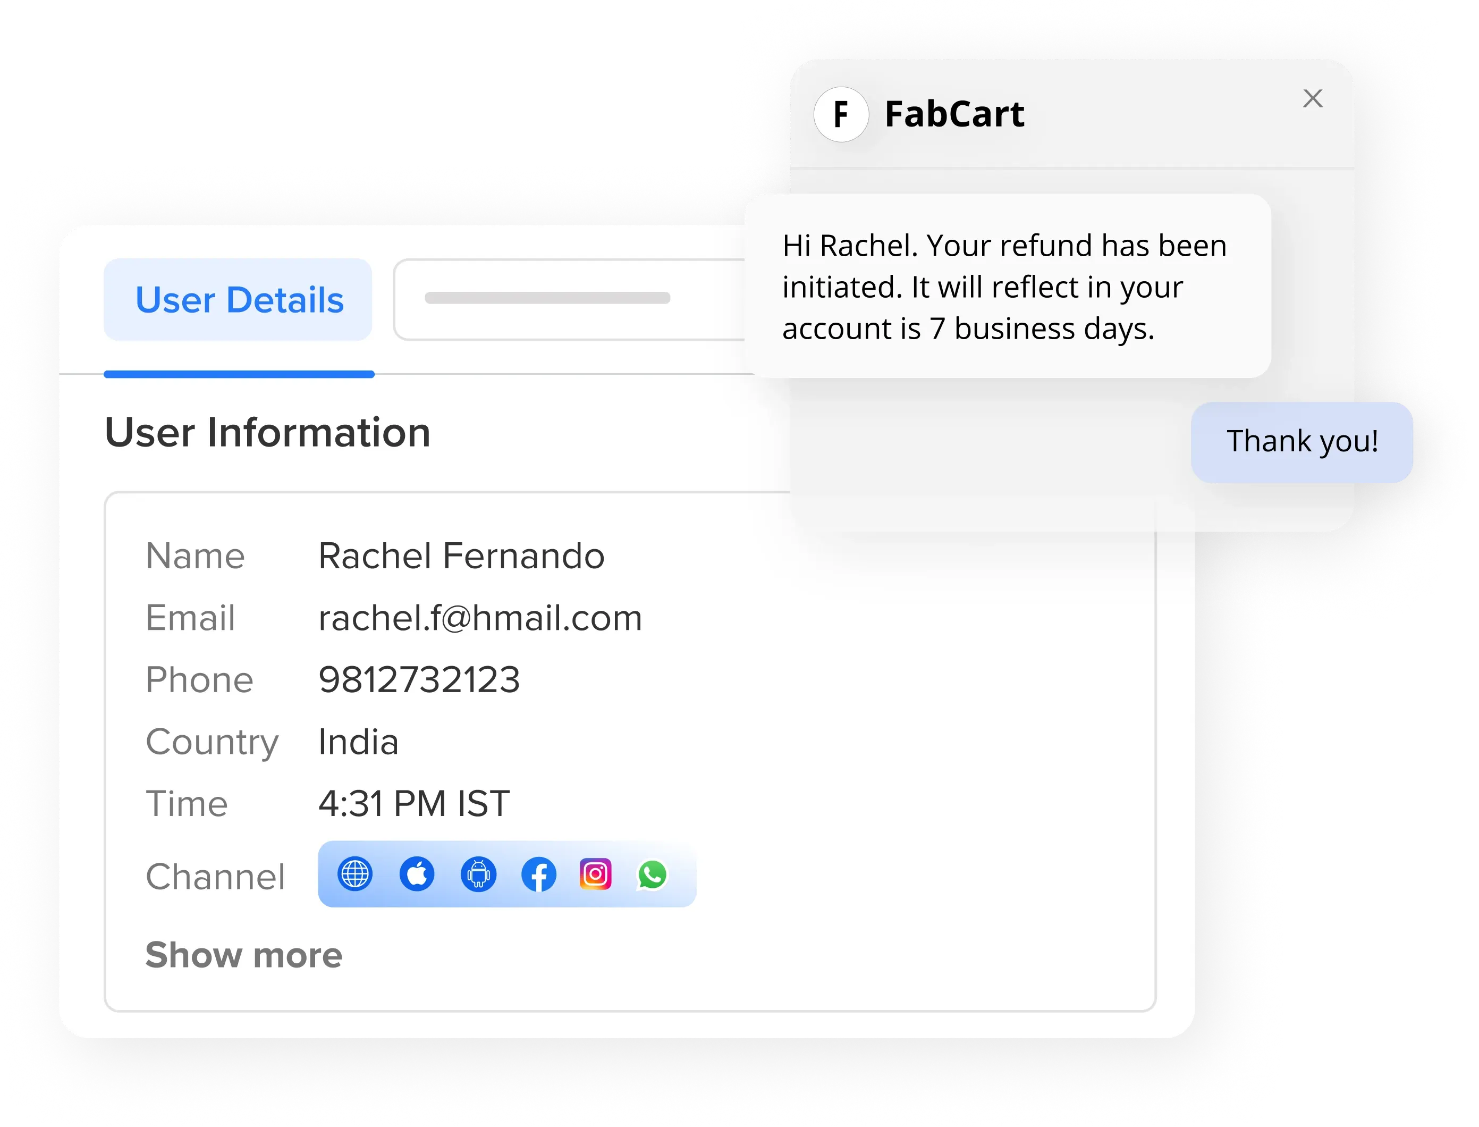Select the Apple iOS channel icon
Image resolution: width=1479 pixels, height=1127 pixels.
417,874
